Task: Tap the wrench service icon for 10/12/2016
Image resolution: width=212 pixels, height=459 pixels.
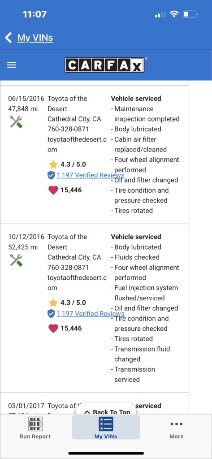Action: click(x=16, y=260)
